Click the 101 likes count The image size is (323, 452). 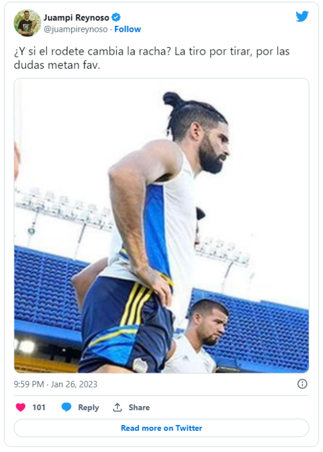pyautogui.click(x=39, y=407)
